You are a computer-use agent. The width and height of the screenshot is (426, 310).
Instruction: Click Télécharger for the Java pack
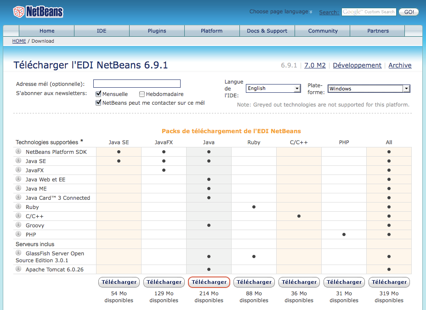(x=209, y=282)
